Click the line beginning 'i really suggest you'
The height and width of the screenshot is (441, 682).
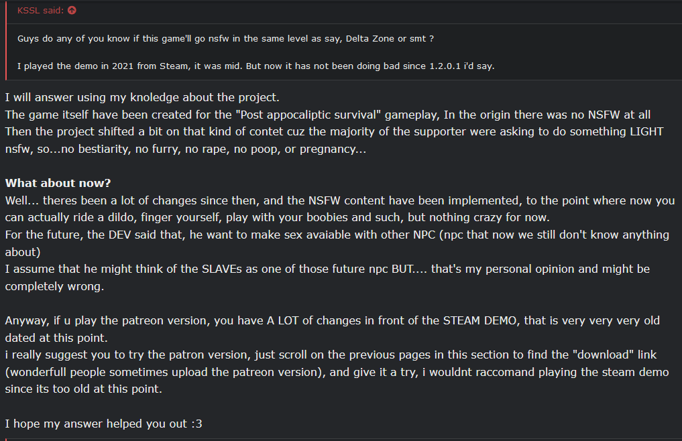331,355
